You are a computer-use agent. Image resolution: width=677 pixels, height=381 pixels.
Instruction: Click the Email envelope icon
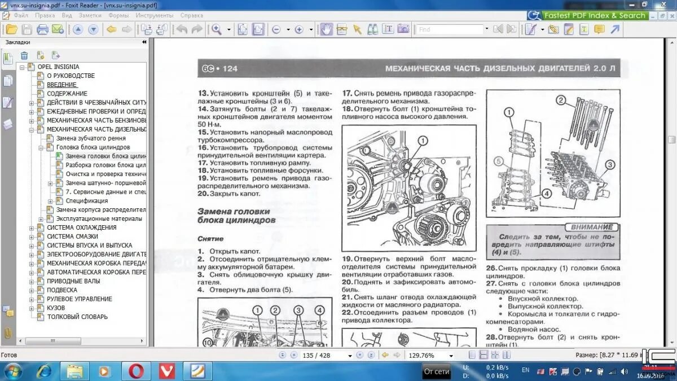(x=57, y=29)
